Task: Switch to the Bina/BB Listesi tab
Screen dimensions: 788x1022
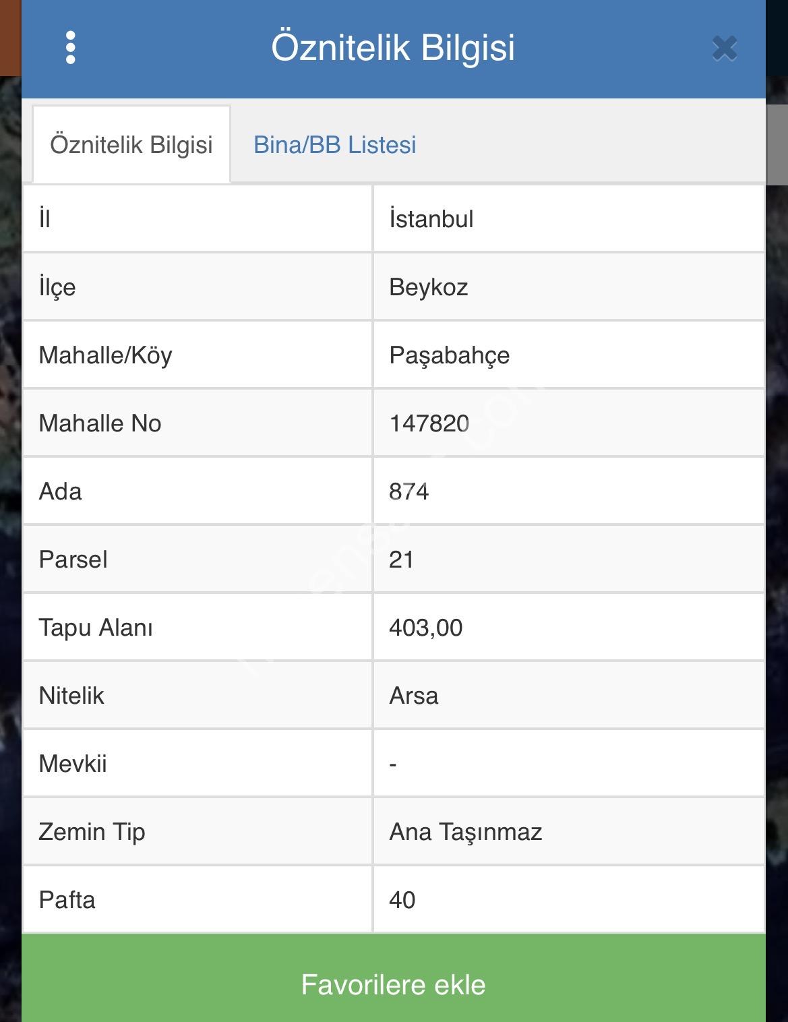Action: 334,145
